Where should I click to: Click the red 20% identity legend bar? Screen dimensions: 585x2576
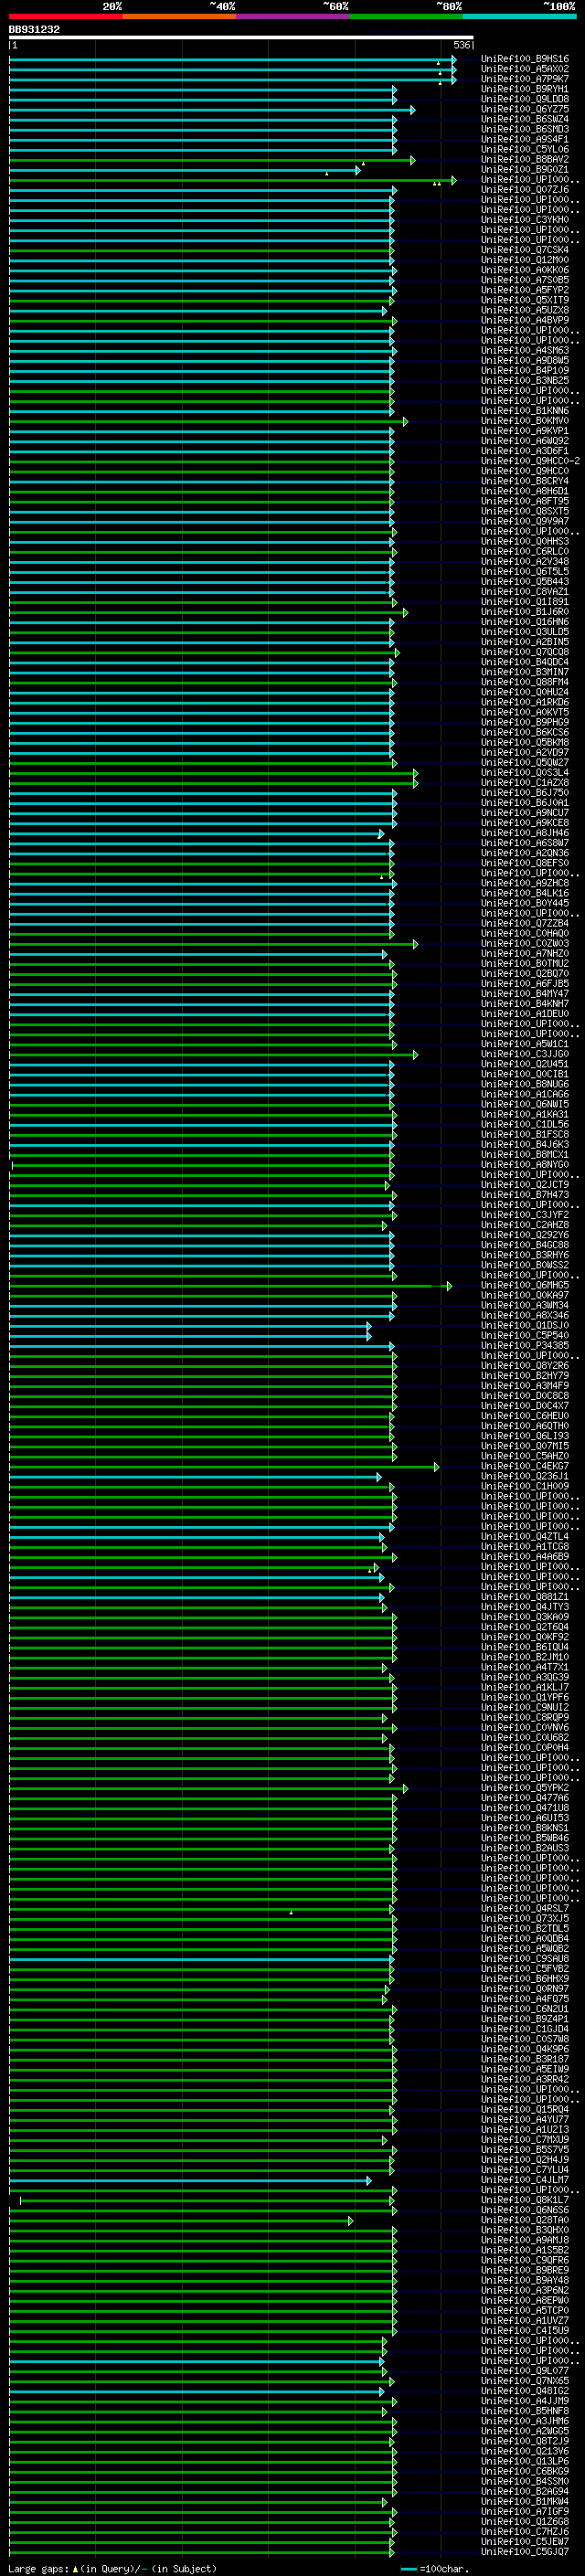pos(65,16)
